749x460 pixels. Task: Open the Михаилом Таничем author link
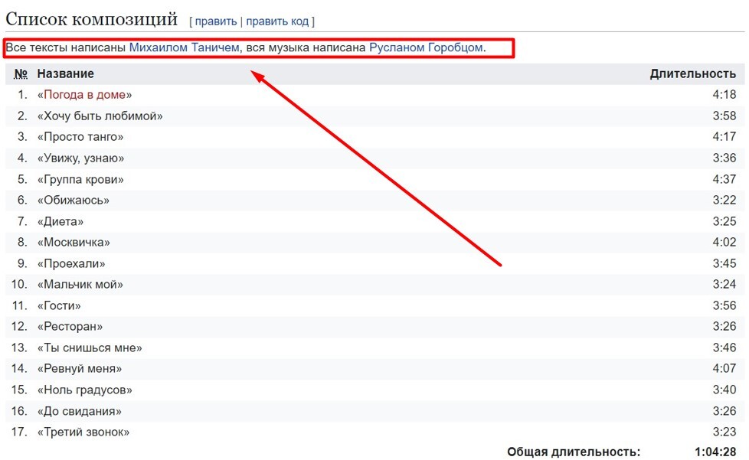[185, 47]
